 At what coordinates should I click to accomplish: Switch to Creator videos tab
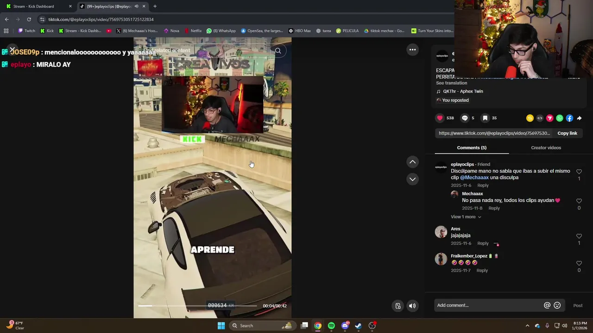pyautogui.click(x=546, y=148)
